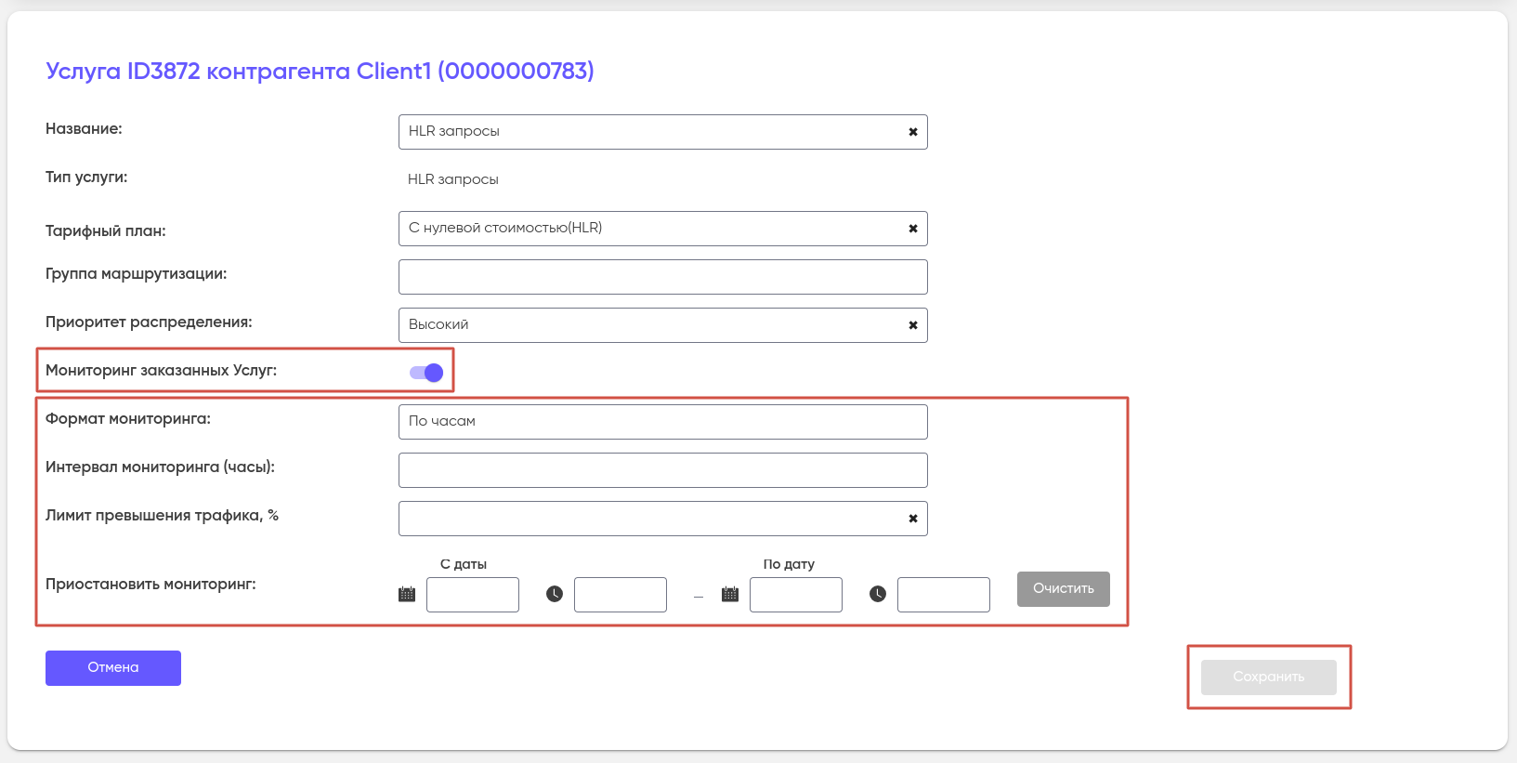Focus the С даты date input

(473, 595)
